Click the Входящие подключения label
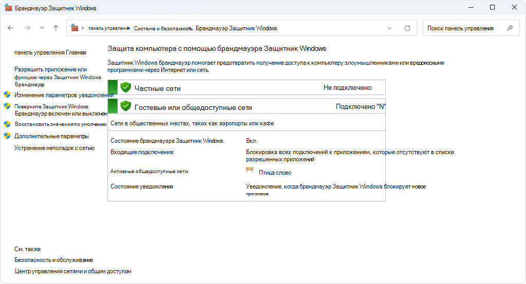 coord(142,152)
